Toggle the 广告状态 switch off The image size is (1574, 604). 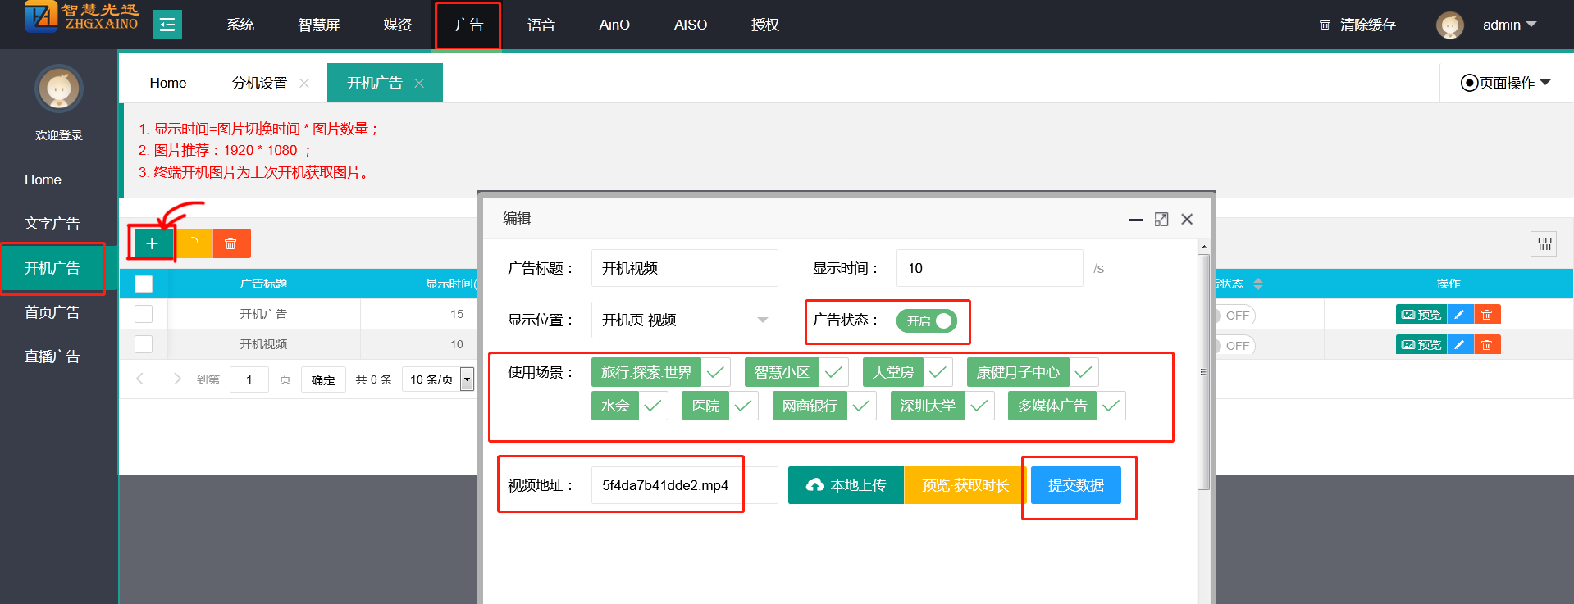(x=926, y=321)
